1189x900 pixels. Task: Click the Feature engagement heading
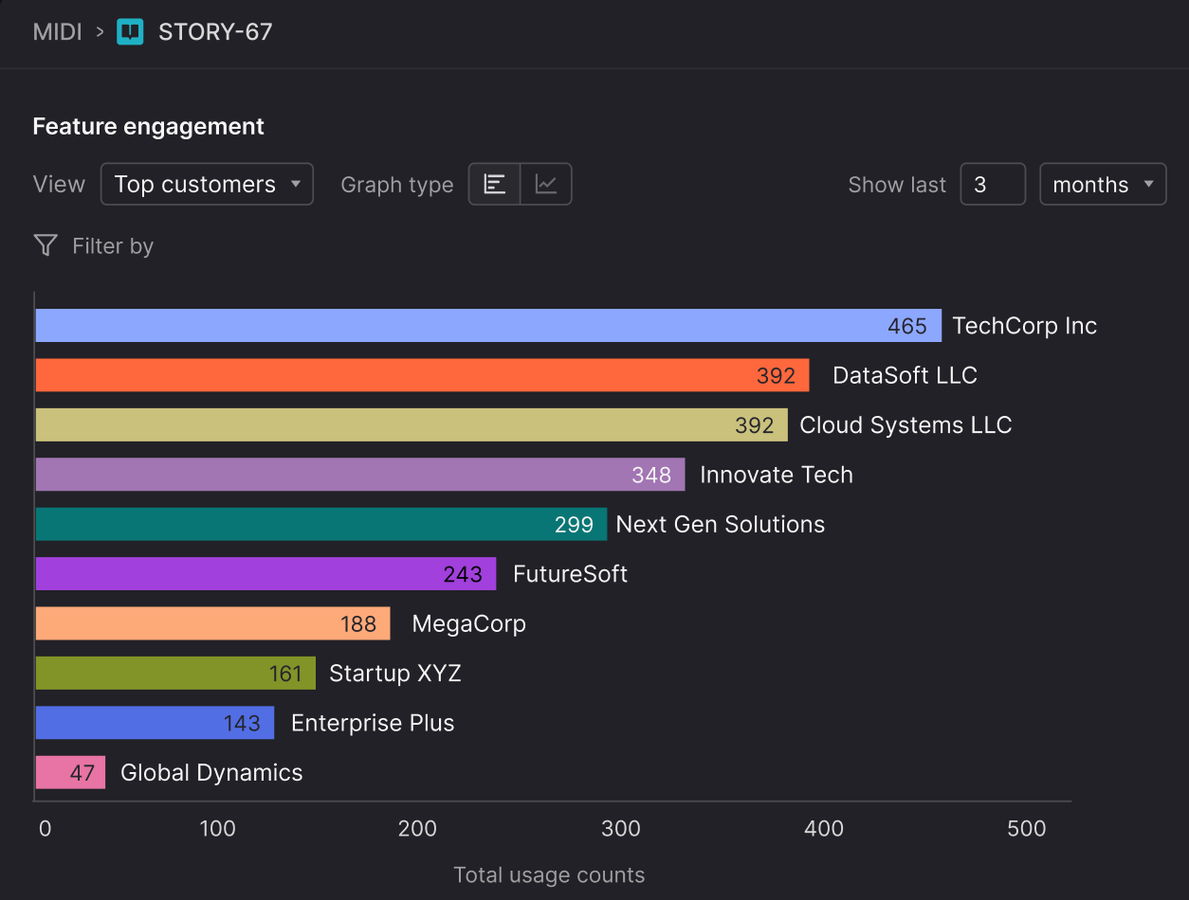149,126
